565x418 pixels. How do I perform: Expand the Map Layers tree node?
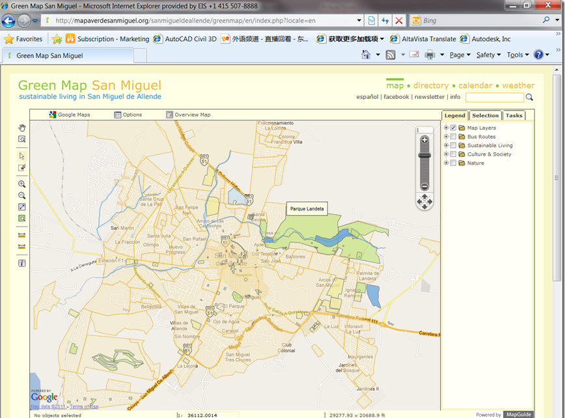point(446,128)
